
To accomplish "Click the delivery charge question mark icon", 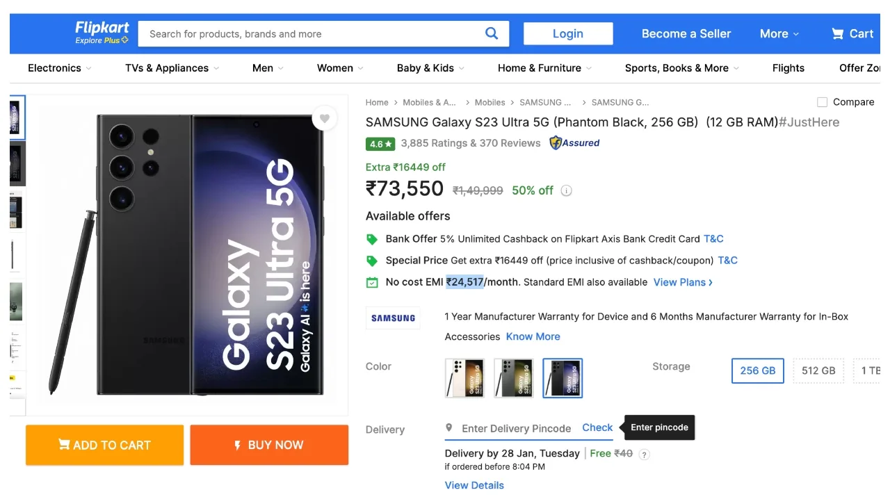I will tap(645, 455).
